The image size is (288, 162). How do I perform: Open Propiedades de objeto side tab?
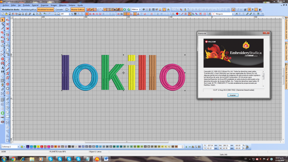[x=286, y=28]
